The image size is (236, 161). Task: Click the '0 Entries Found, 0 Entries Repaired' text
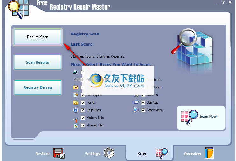pos(98,56)
